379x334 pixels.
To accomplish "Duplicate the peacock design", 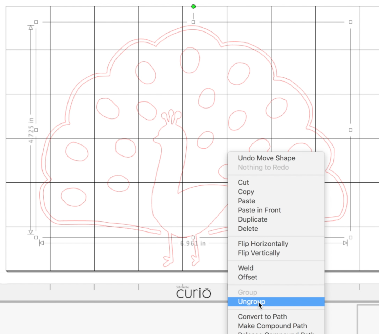I will [252, 219].
